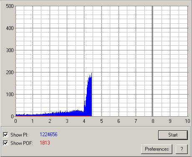Click the Show POF label text

pyautogui.click(x=22, y=143)
